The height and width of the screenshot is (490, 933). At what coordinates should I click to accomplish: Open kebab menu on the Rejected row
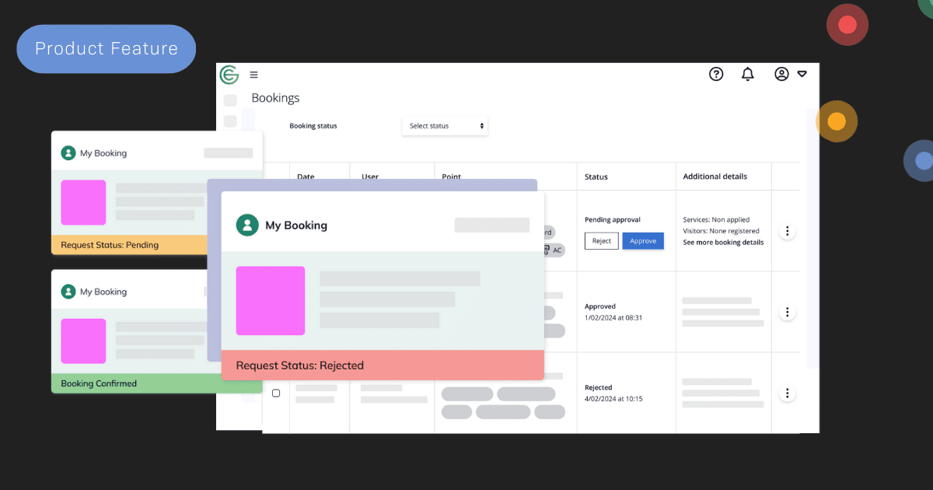tap(787, 393)
